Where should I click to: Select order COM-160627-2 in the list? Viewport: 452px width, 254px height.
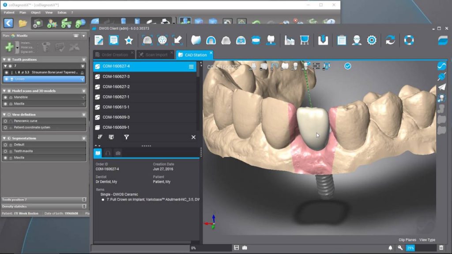coord(116,87)
